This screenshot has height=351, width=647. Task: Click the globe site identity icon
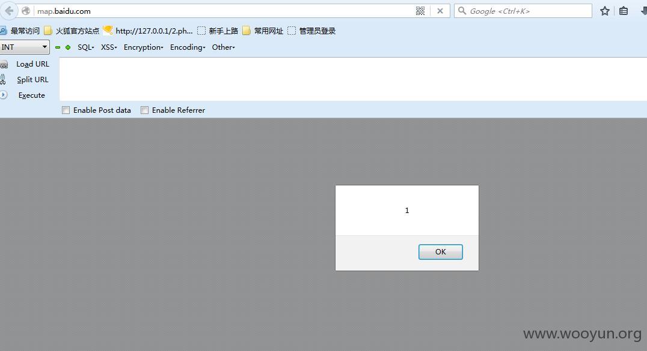pos(26,11)
